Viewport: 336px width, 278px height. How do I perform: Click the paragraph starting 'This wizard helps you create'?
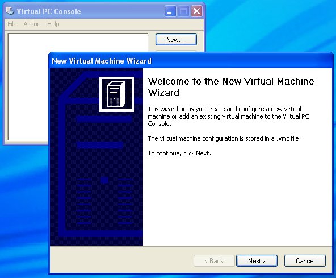[228, 116]
